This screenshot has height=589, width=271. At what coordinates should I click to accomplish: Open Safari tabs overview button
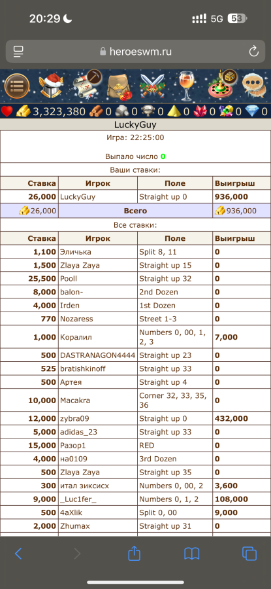pos(249,553)
